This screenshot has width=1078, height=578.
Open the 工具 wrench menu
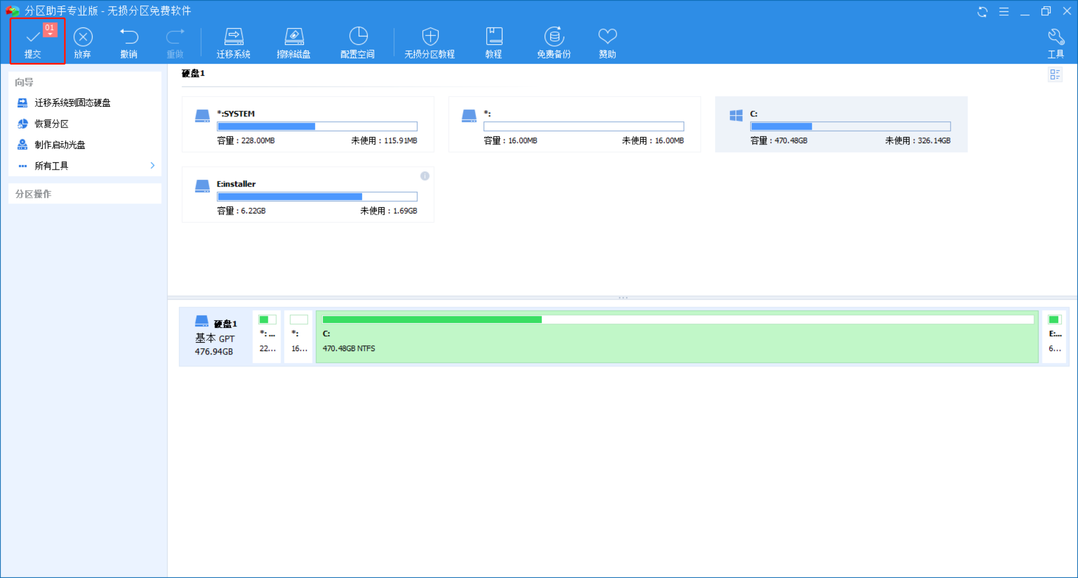coord(1056,38)
